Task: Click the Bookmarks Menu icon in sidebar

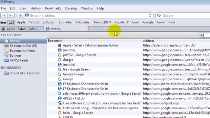Action: pos(7,51)
